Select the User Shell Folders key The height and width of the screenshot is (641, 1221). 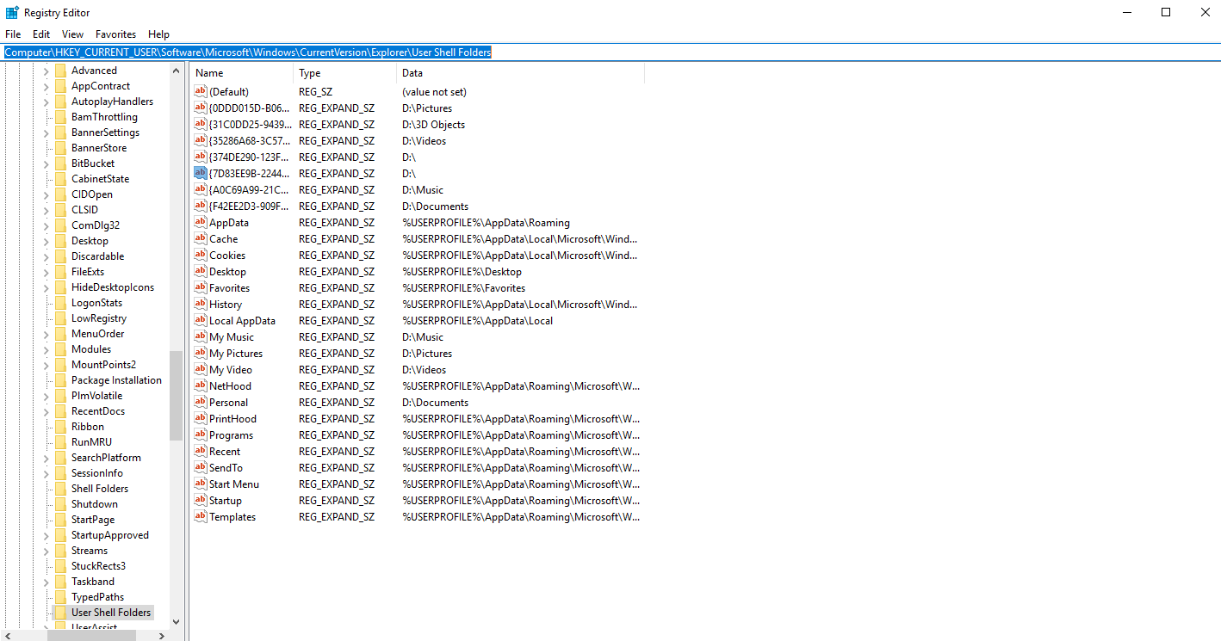[x=111, y=613]
